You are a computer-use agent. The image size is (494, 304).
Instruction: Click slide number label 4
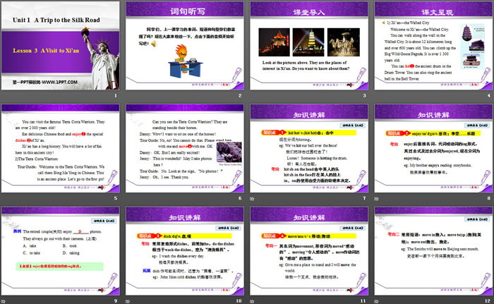pos(489,95)
